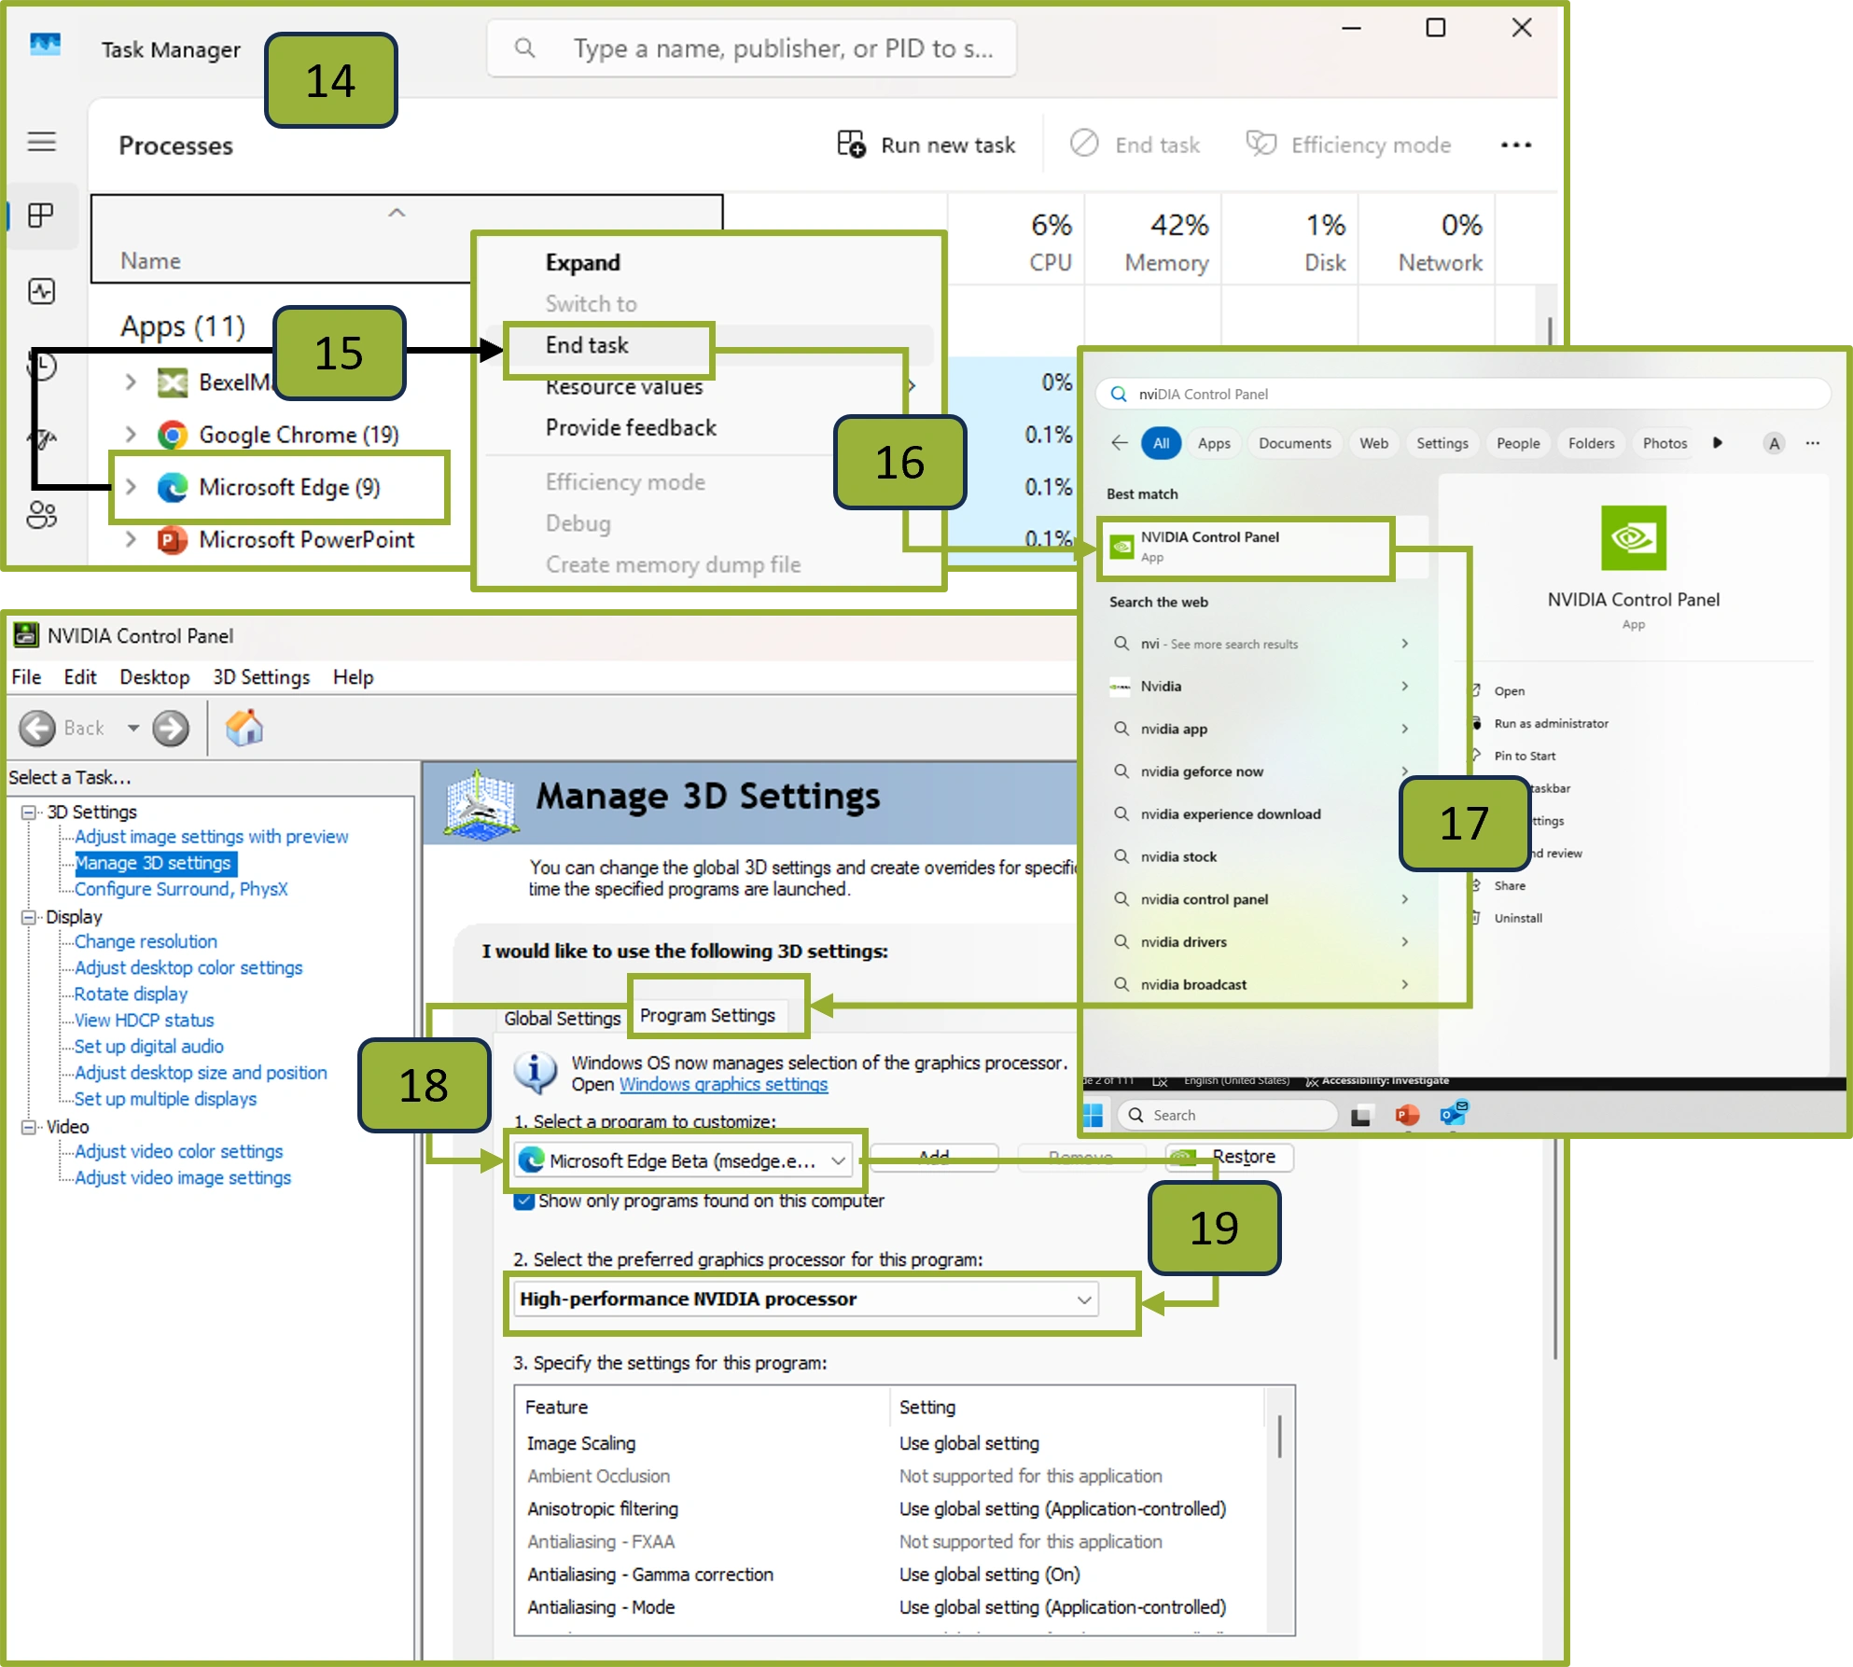Select the PowerPoint icon in process list

[x=172, y=539]
